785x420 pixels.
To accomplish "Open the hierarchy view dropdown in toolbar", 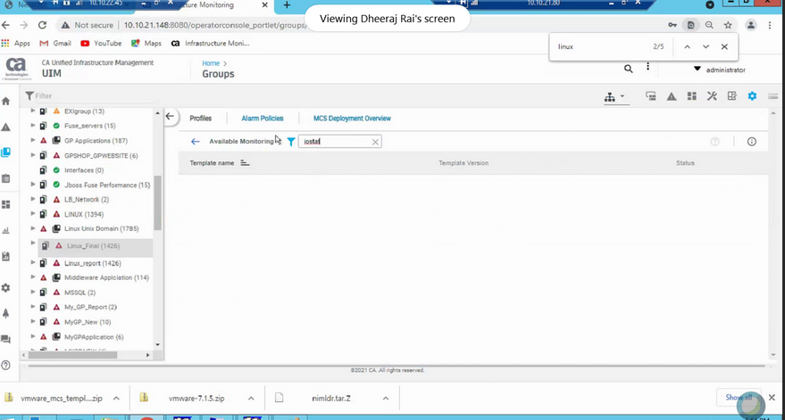I will point(614,96).
